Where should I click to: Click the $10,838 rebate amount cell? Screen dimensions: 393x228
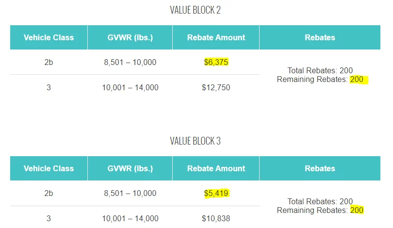[x=216, y=219]
